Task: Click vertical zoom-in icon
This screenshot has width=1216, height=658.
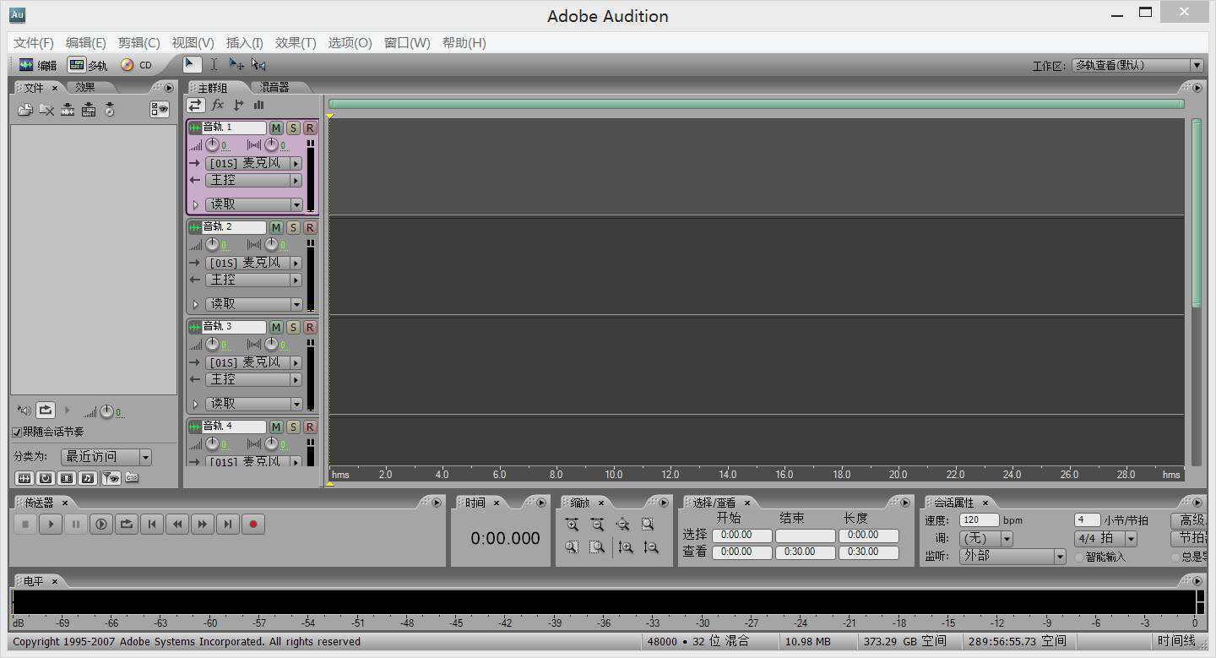Action: tap(625, 547)
